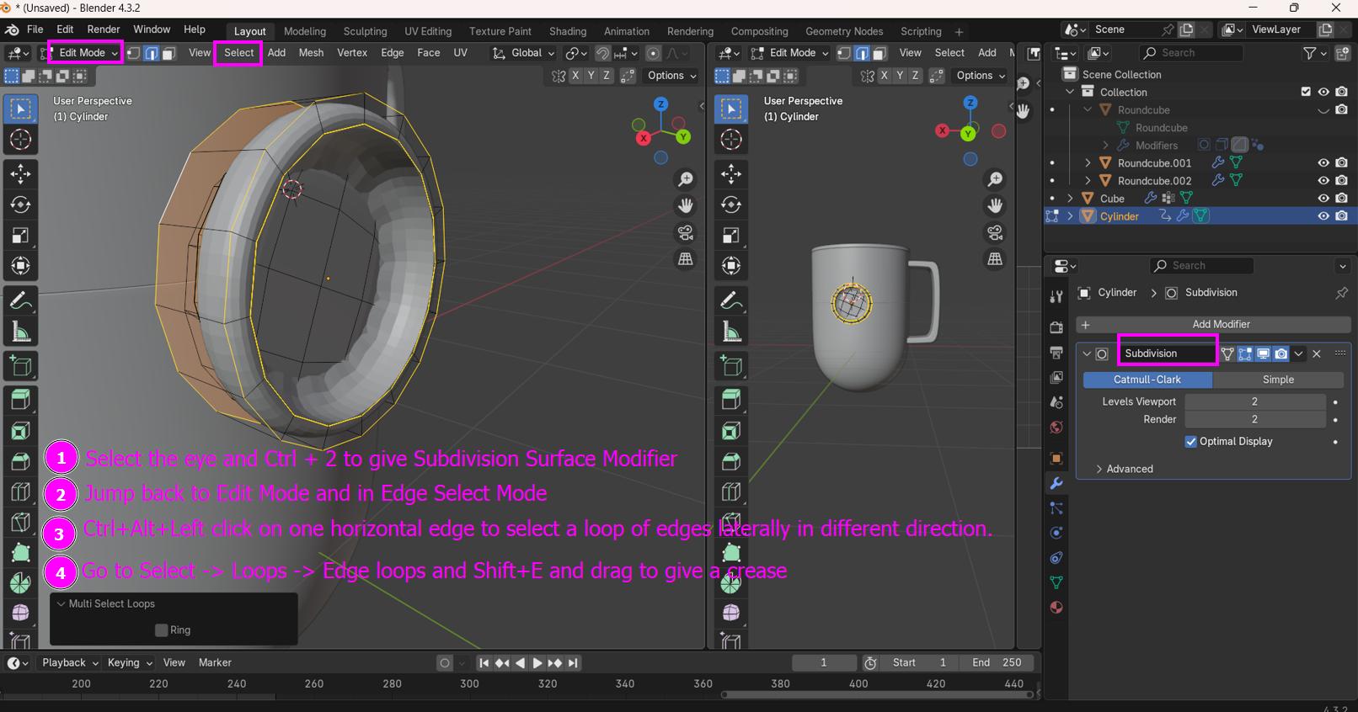
Task: Select the Bevel tool in left viewport
Action: click(x=21, y=461)
